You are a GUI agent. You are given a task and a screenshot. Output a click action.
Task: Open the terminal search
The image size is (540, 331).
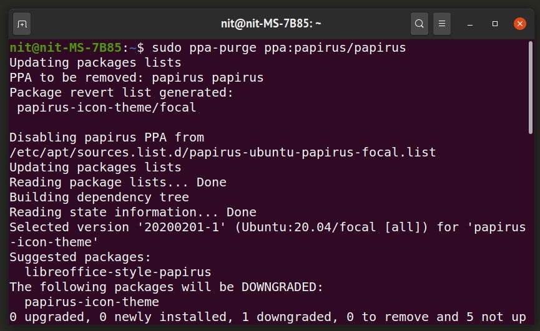click(x=419, y=24)
